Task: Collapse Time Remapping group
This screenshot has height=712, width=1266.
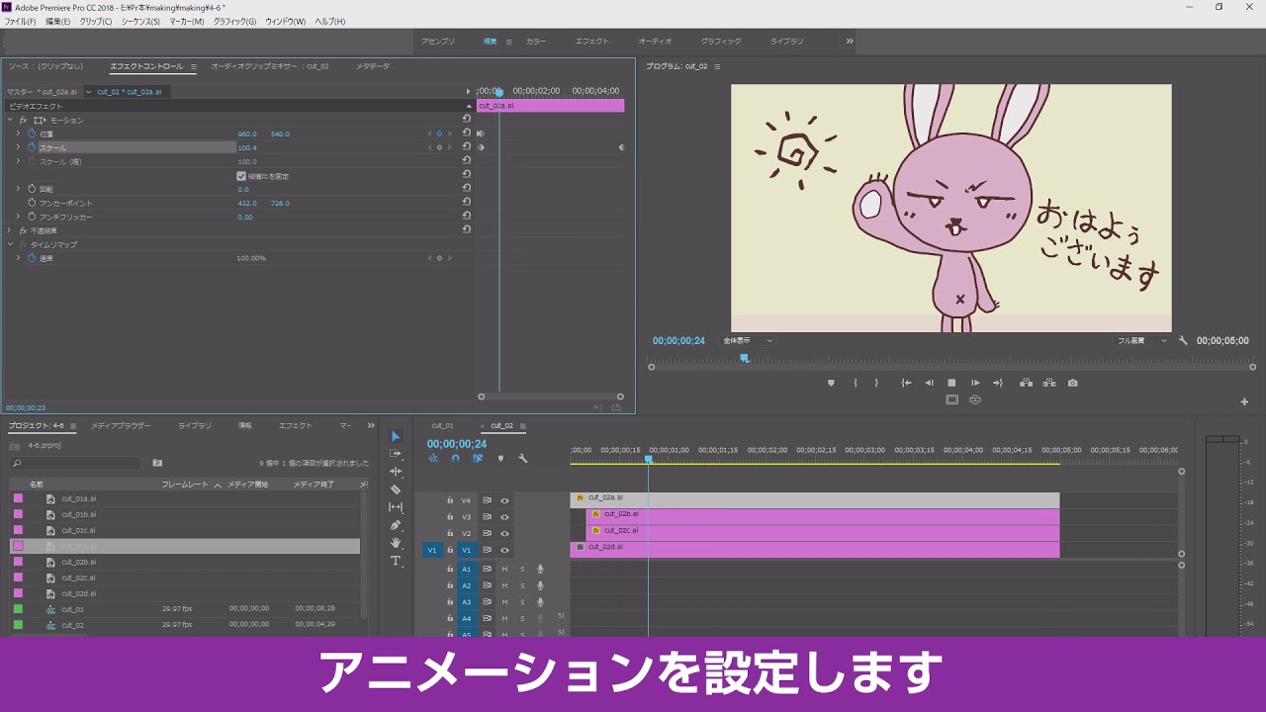Action: click(x=11, y=244)
